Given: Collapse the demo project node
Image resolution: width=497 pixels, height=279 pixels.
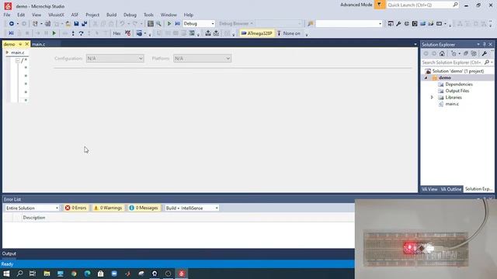Looking at the screenshot, I should (426, 77).
